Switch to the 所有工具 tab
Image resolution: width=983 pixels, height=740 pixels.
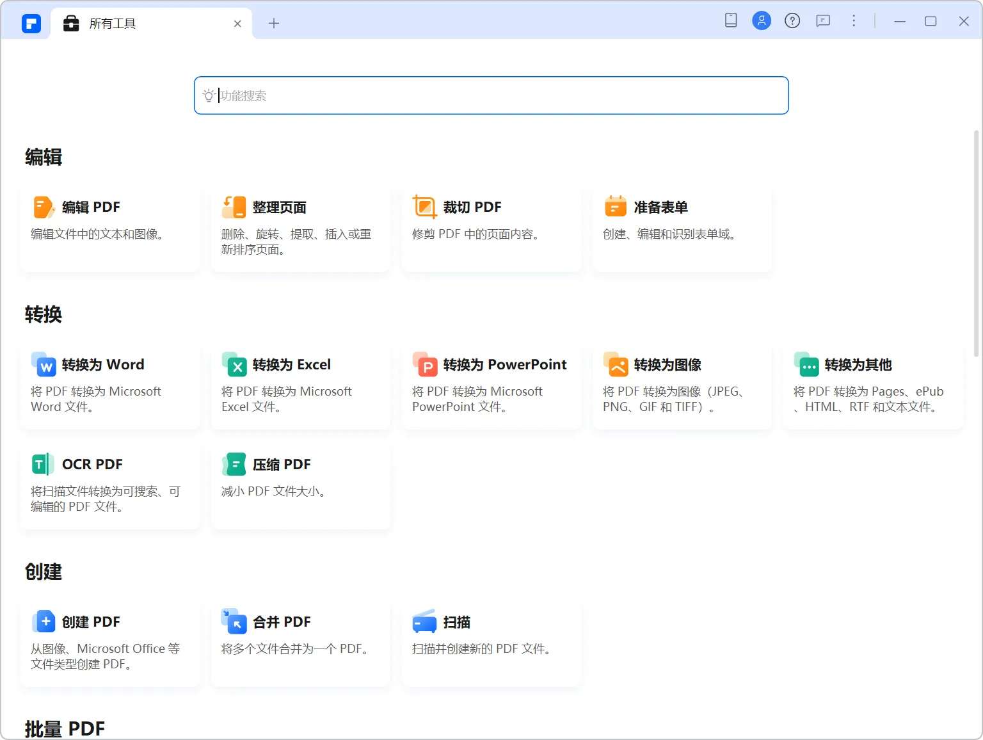[x=151, y=24]
